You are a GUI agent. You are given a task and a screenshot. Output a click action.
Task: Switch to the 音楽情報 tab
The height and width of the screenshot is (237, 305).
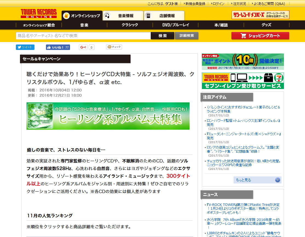click(x=123, y=16)
